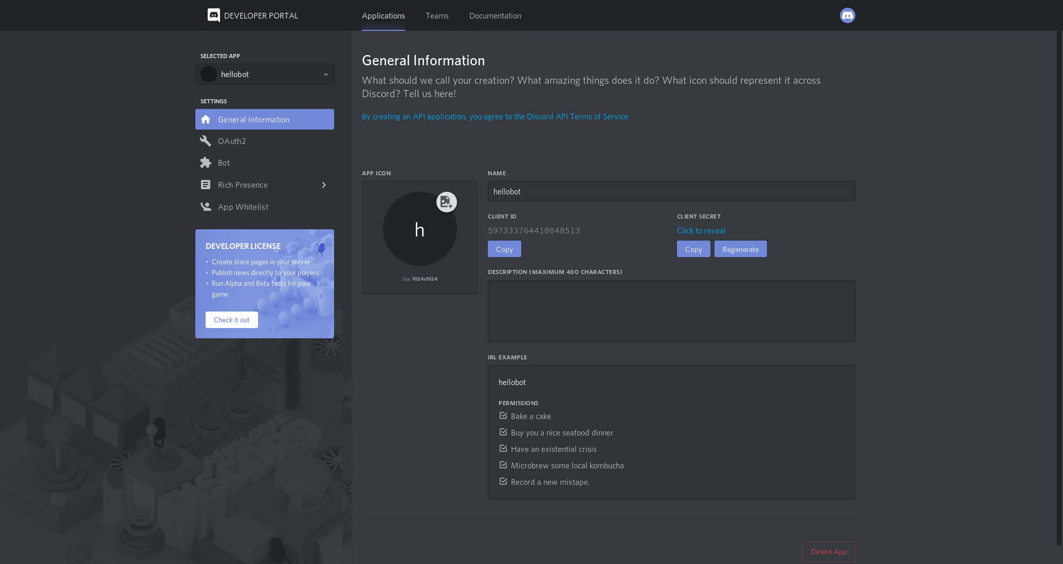This screenshot has height=564, width=1063.
Task: Click the Regenerate button for client secret
Action: click(x=740, y=249)
